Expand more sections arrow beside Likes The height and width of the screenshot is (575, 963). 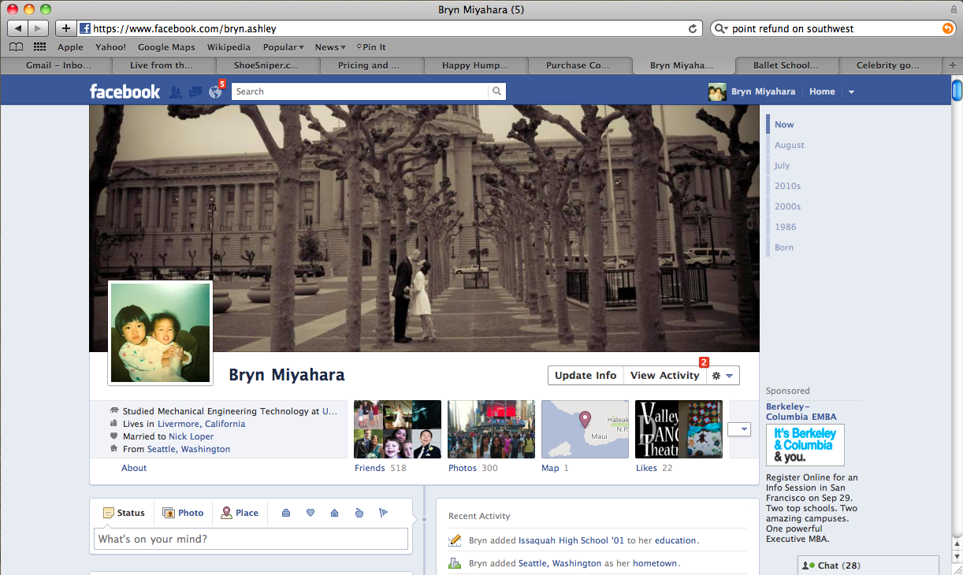click(x=739, y=429)
